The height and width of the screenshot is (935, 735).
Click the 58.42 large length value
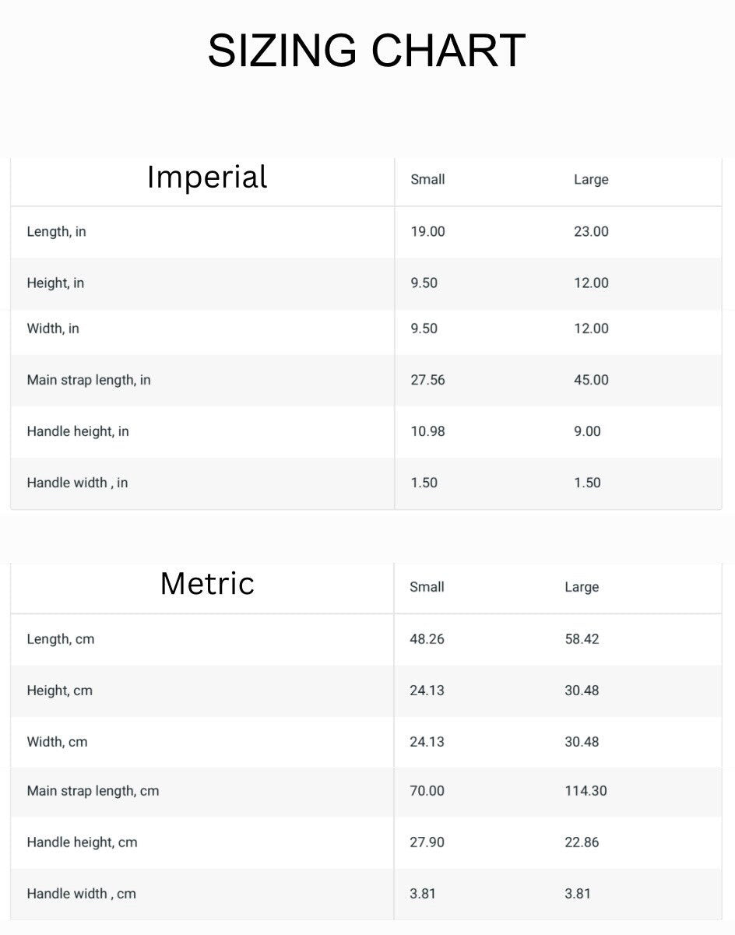pos(582,639)
